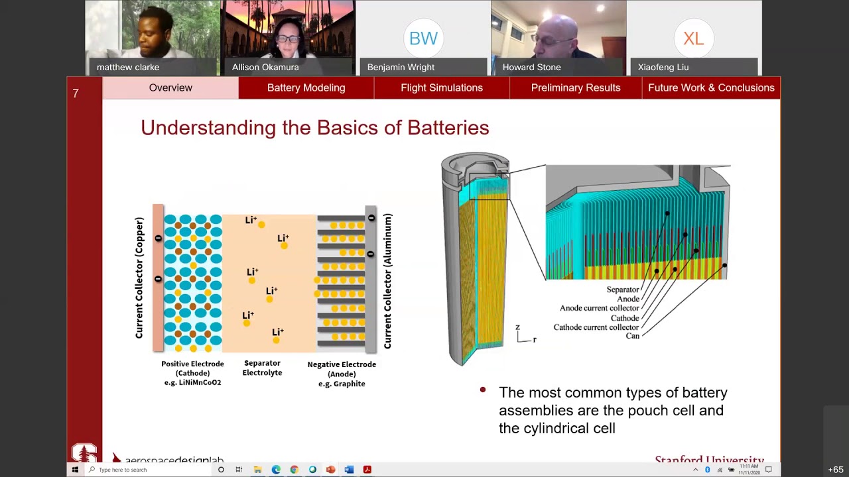Select Allison Okamura's video tile

(288, 38)
